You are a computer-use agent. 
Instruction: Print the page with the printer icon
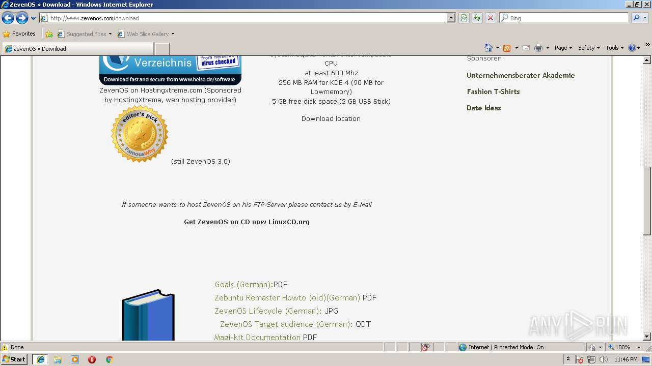538,48
